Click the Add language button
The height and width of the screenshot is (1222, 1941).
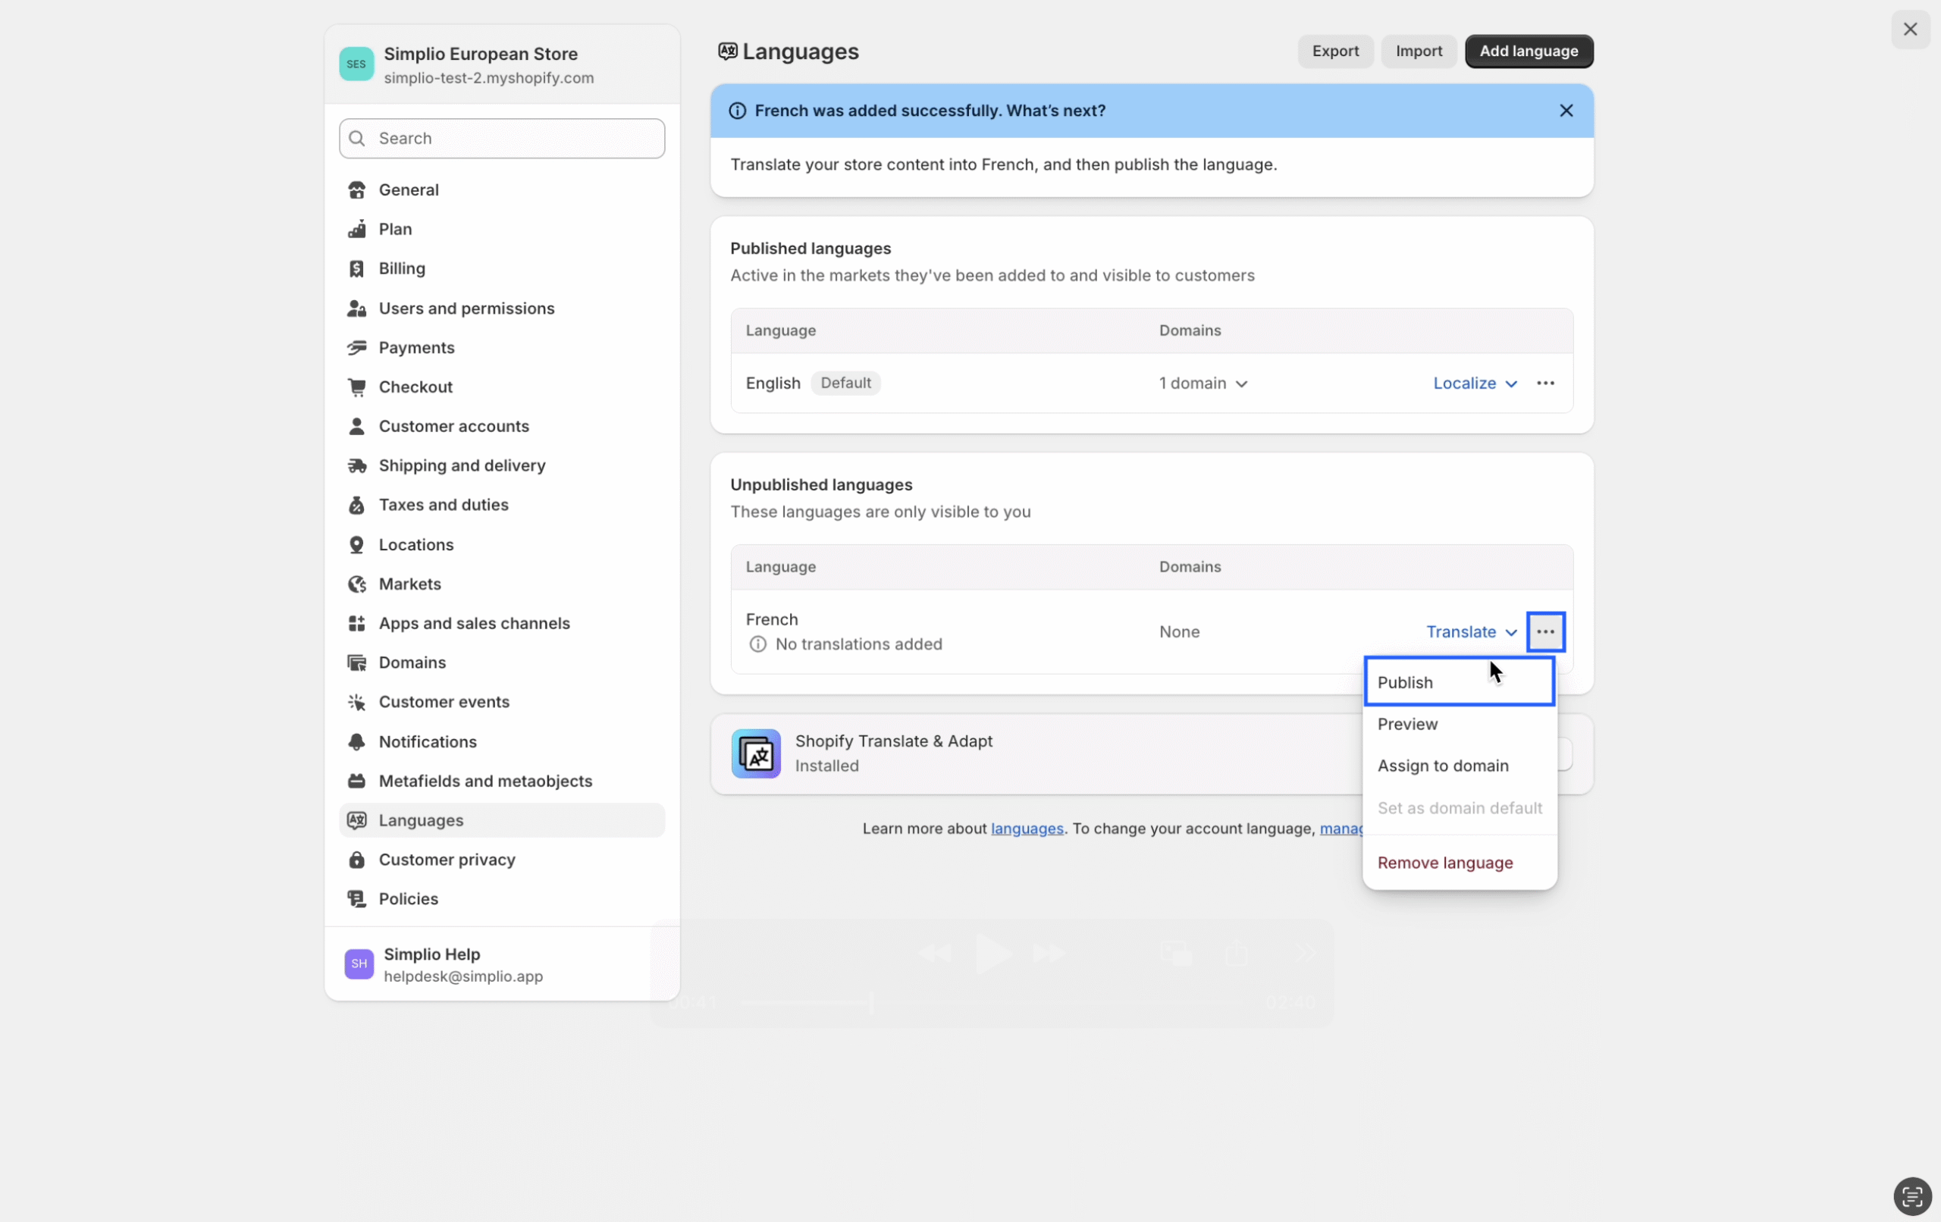click(1528, 51)
